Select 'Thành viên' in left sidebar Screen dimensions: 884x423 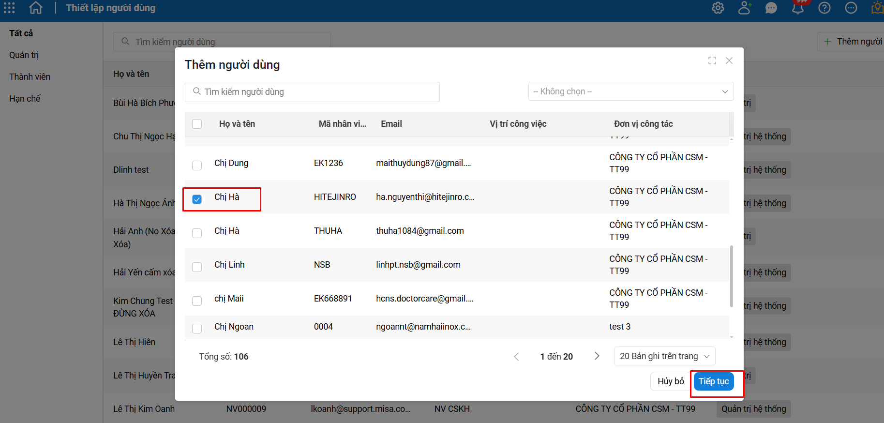(30, 77)
